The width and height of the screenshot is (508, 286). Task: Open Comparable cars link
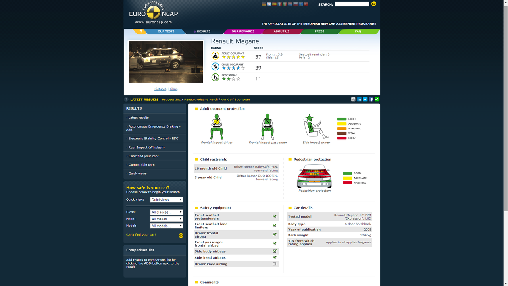click(141, 165)
